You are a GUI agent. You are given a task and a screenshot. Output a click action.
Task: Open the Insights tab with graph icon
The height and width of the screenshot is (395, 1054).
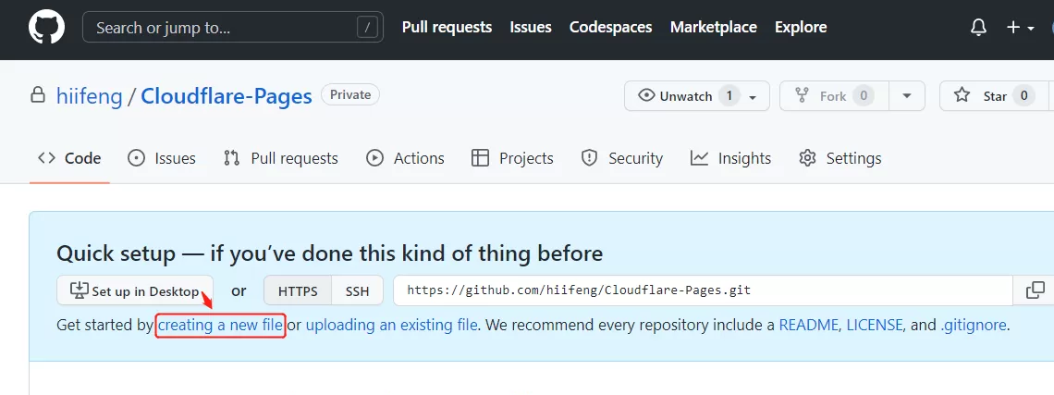click(x=730, y=158)
